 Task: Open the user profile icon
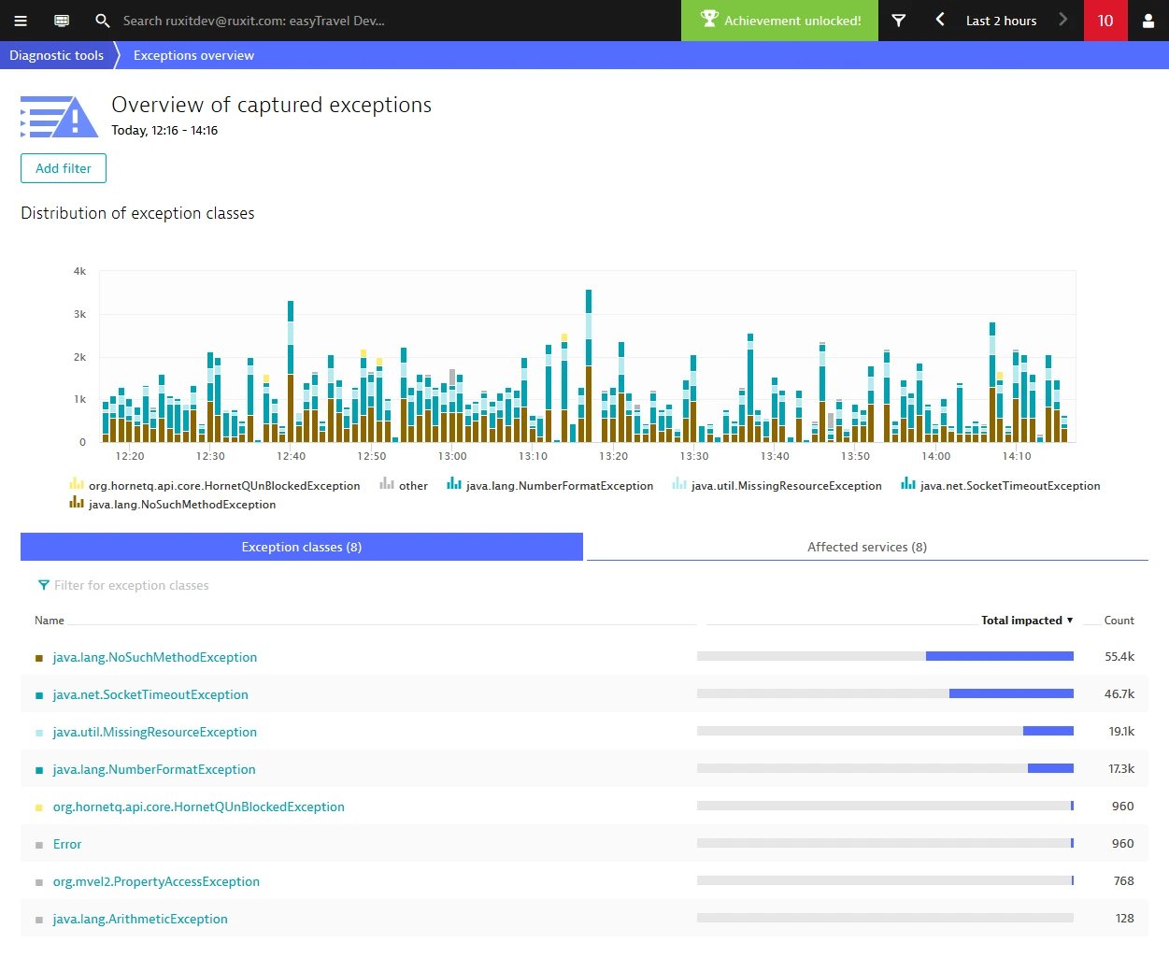(1148, 21)
